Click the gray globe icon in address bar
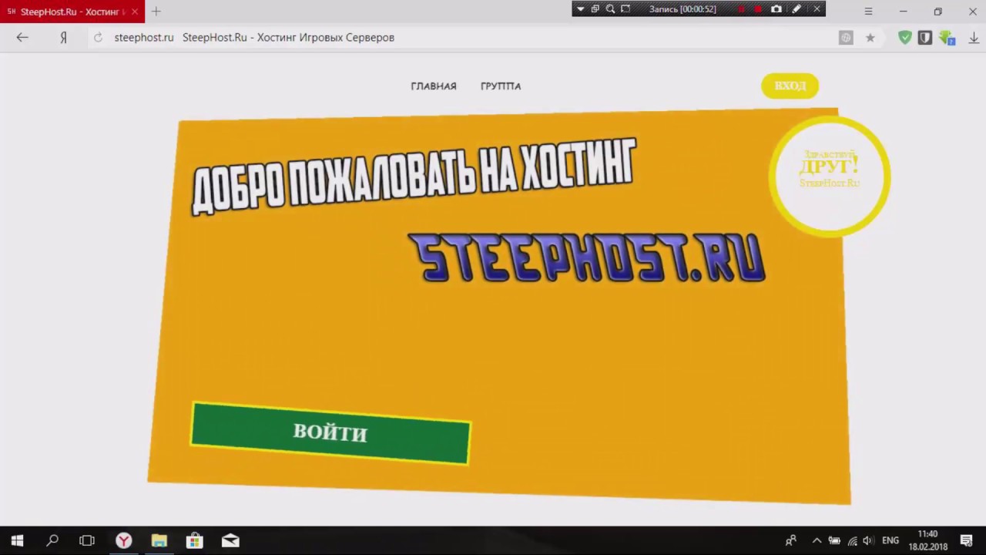Viewport: 986px width, 555px height. 846,38
